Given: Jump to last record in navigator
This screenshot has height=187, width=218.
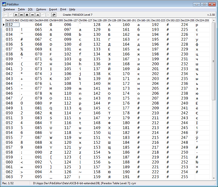Looking at the screenshot, I should pyautogui.click(x=21, y=15).
